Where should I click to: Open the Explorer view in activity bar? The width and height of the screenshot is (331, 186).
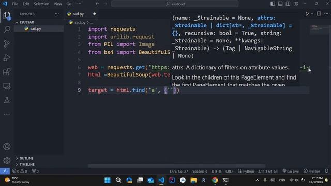point(7,16)
